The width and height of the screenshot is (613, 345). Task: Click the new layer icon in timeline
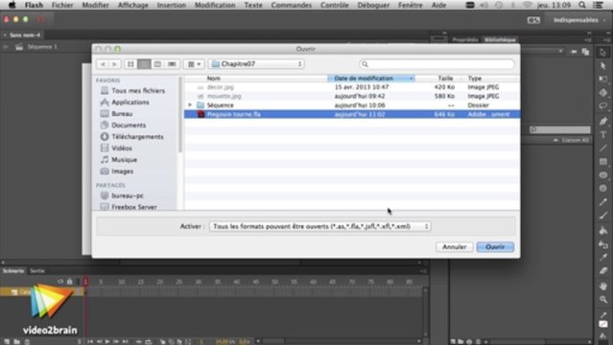point(7,341)
